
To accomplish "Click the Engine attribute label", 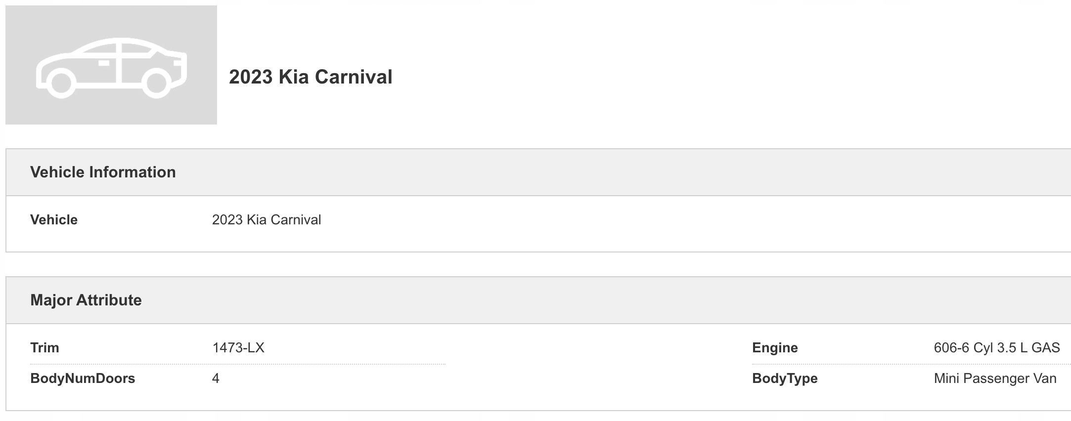I will click(x=775, y=348).
